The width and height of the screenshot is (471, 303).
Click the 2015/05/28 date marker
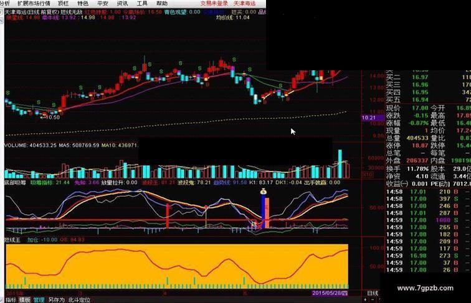pos(330,293)
